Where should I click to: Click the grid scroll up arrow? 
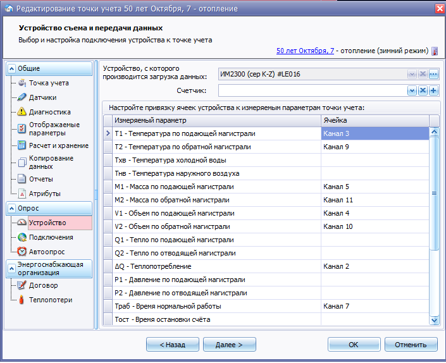pos(435,132)
